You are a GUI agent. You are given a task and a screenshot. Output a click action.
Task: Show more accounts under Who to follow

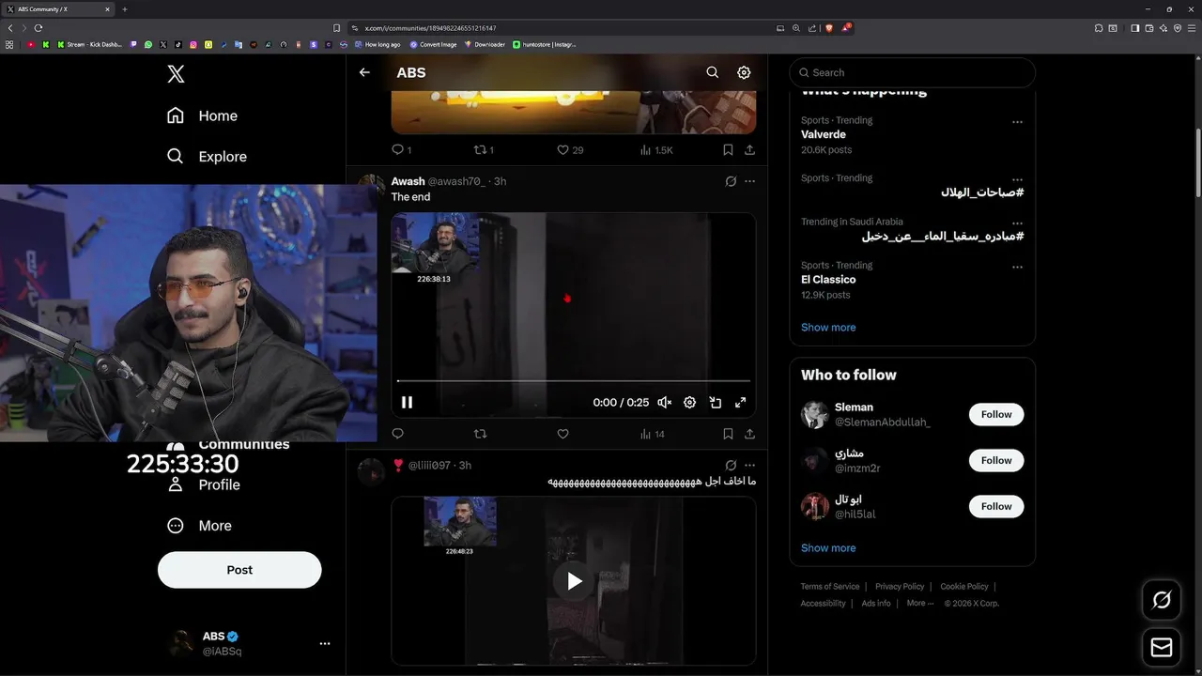(x=828, y=548)
